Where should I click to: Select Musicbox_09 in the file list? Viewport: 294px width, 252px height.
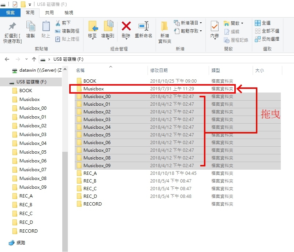coord(178,166)
